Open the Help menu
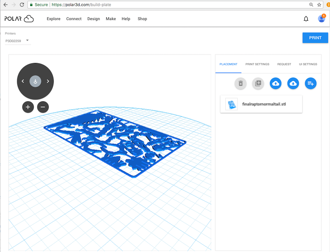 [x=126, y=19]
